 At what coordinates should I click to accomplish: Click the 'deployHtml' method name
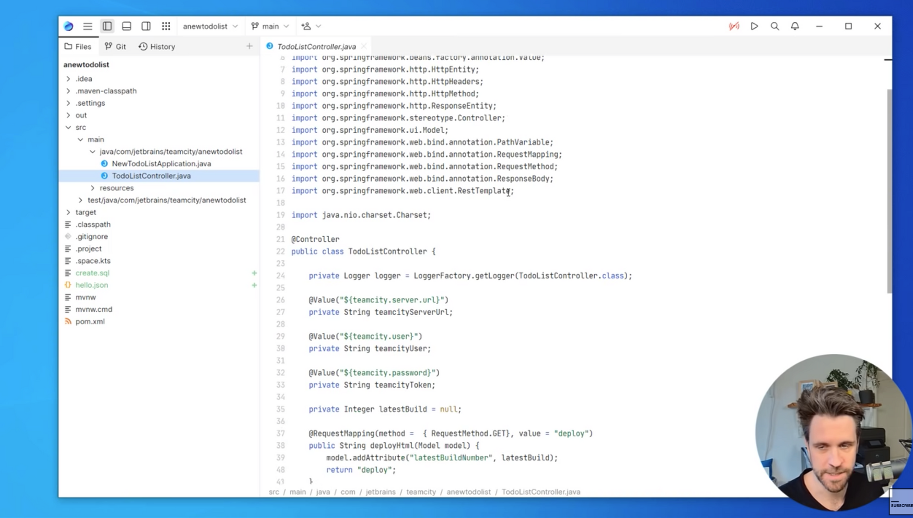coord(391,445)
